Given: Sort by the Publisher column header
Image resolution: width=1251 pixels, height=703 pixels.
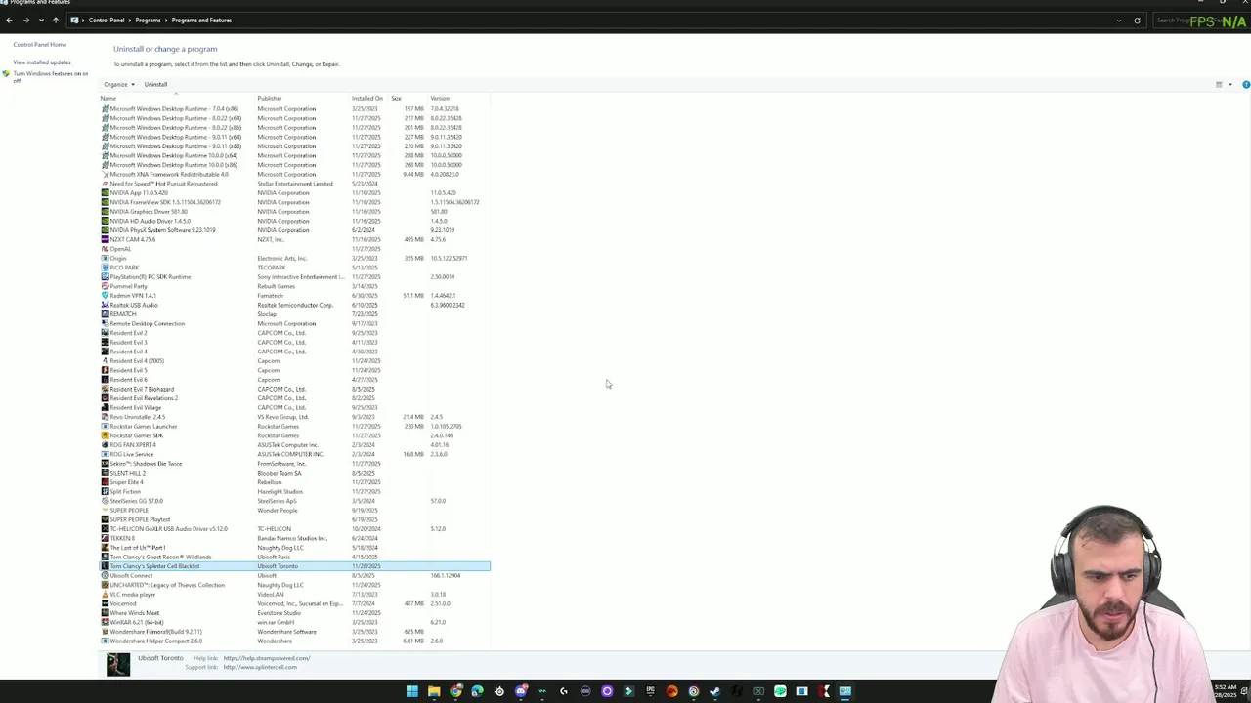Looking at the screenshot, I should click(x=270, y=99).
